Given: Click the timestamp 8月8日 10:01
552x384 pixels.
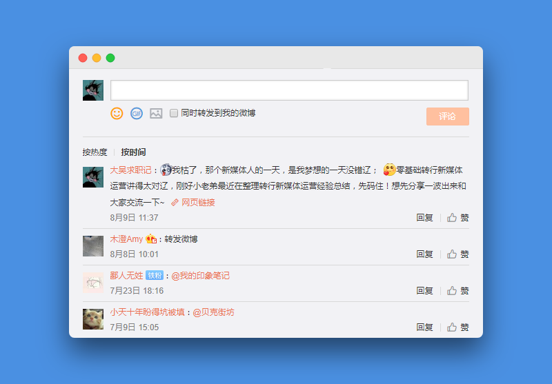Looking at the screenshot, I should point(134,254).
